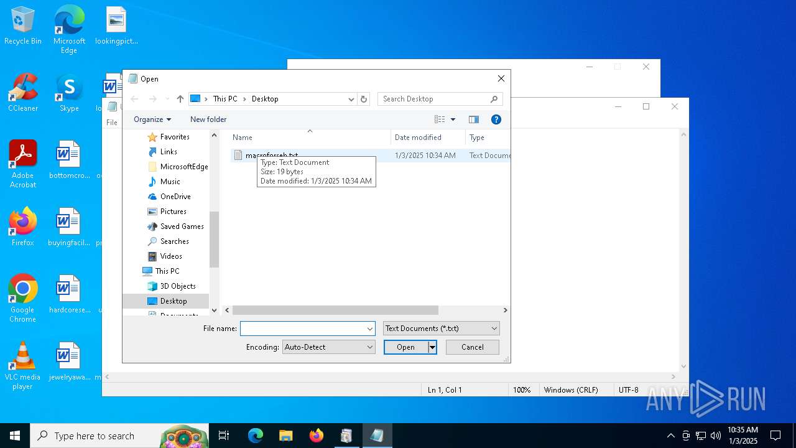This screenshot has width=796, height=448.
Task: Select Saved Games in navigation pane
Action: 182,226
